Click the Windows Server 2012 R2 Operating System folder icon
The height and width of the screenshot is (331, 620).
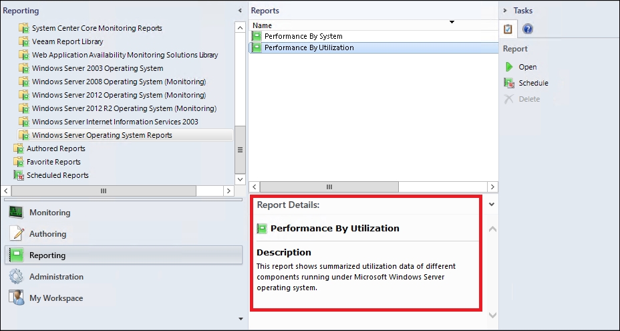[24, 108]
